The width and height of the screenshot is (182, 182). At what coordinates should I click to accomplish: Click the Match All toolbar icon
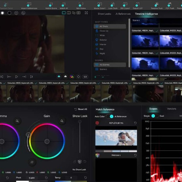click(64, 5)
